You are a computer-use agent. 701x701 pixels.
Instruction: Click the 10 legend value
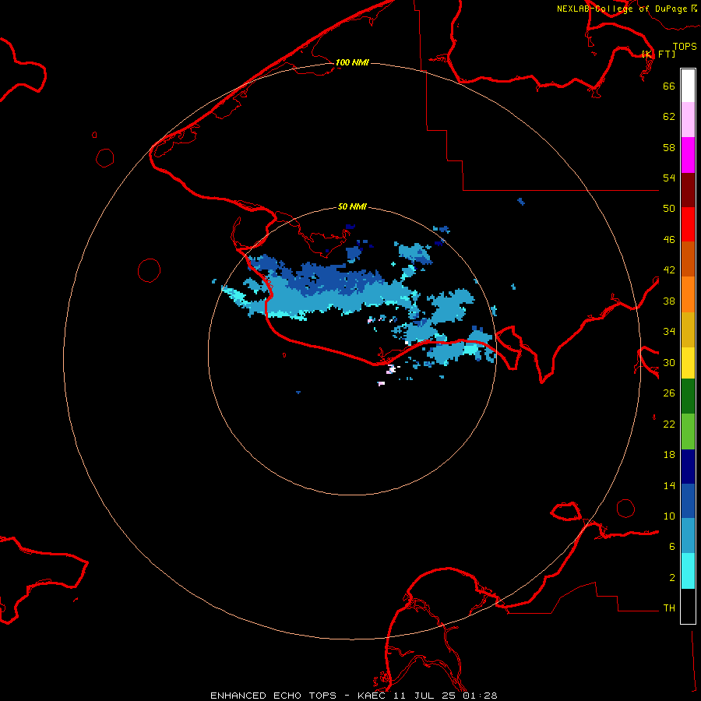click(x=669, y=516)
